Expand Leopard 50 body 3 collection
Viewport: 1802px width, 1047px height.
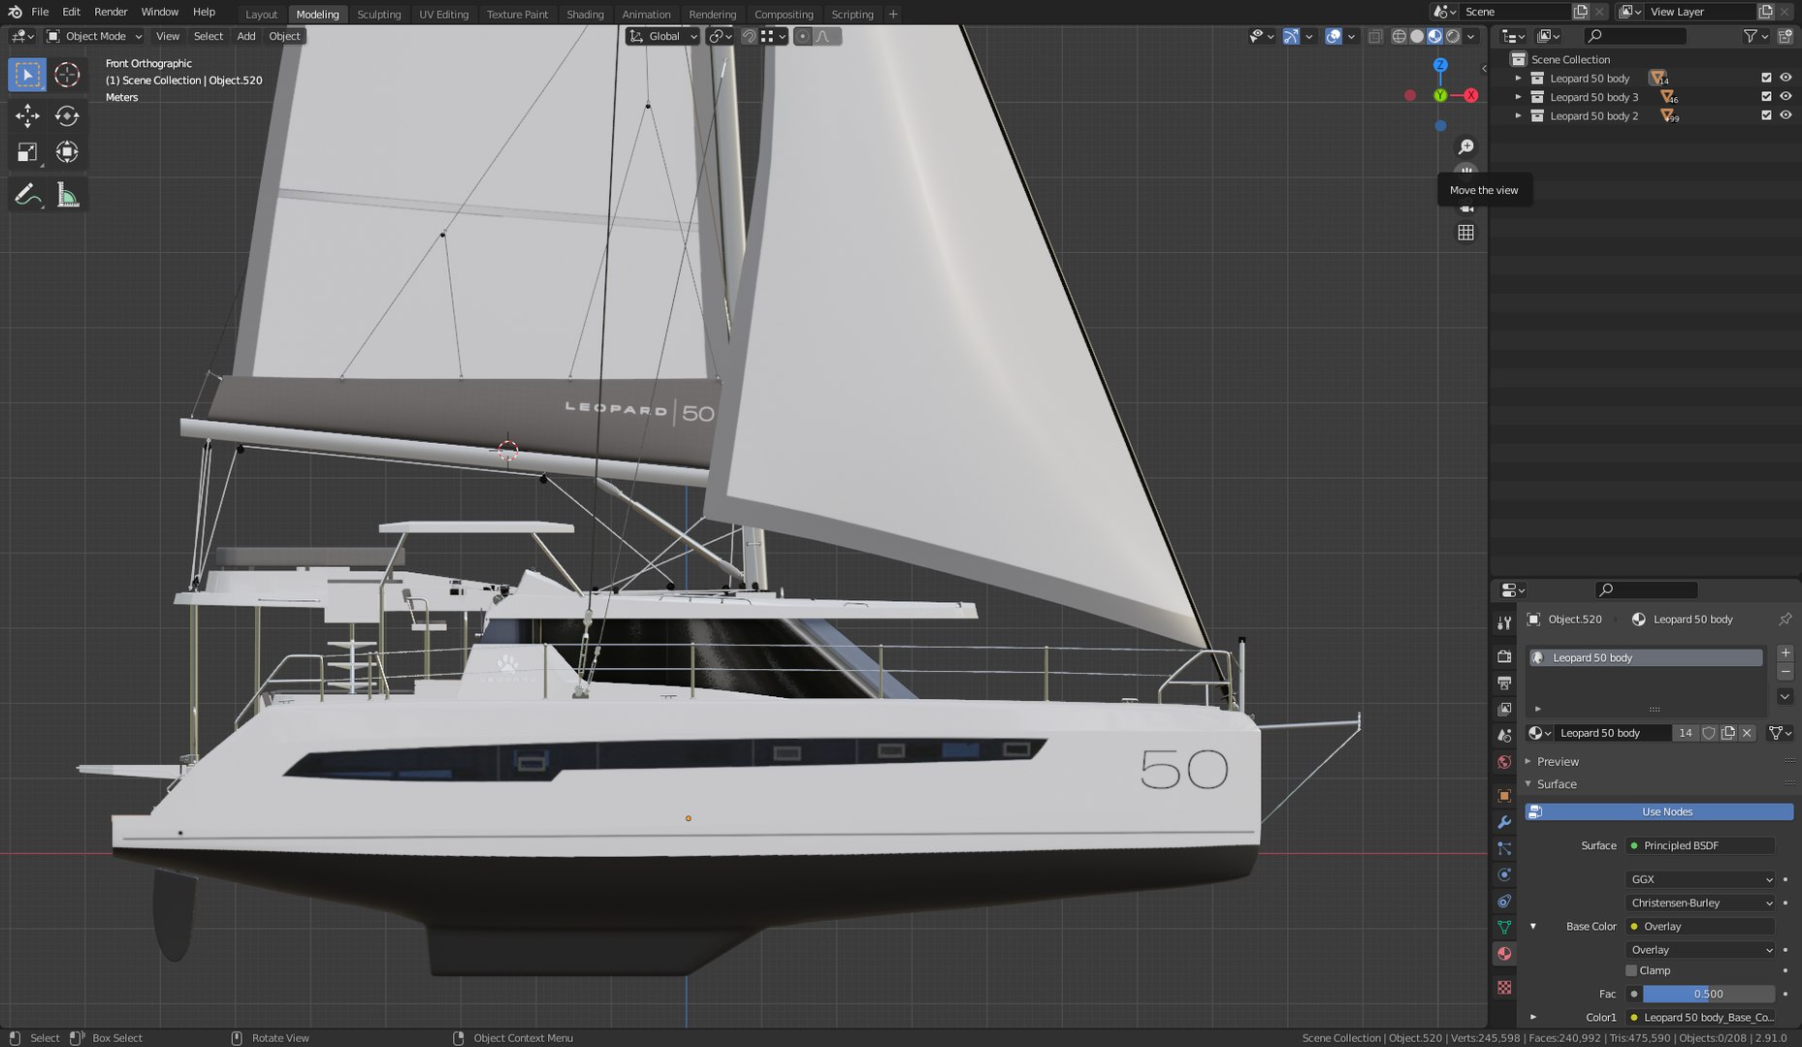[1519, 97]
